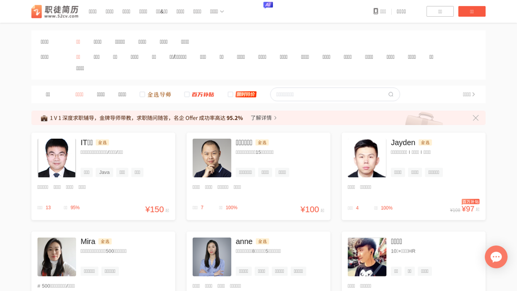This screenshot has height=291, width=517.
Task: Click the 百万补贴 tag on Jayden's price
Action: tap(471, 201)
